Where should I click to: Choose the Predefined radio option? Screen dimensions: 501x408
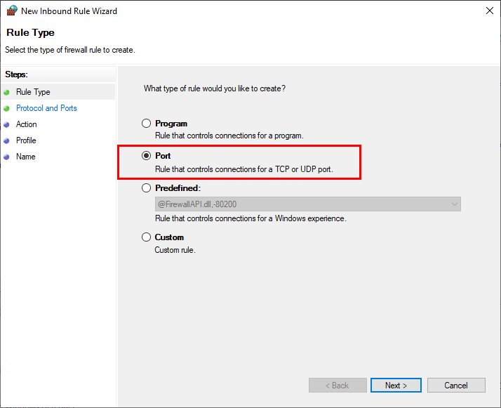[x=147, y=188]
